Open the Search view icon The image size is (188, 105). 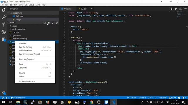tap(4, 17)
